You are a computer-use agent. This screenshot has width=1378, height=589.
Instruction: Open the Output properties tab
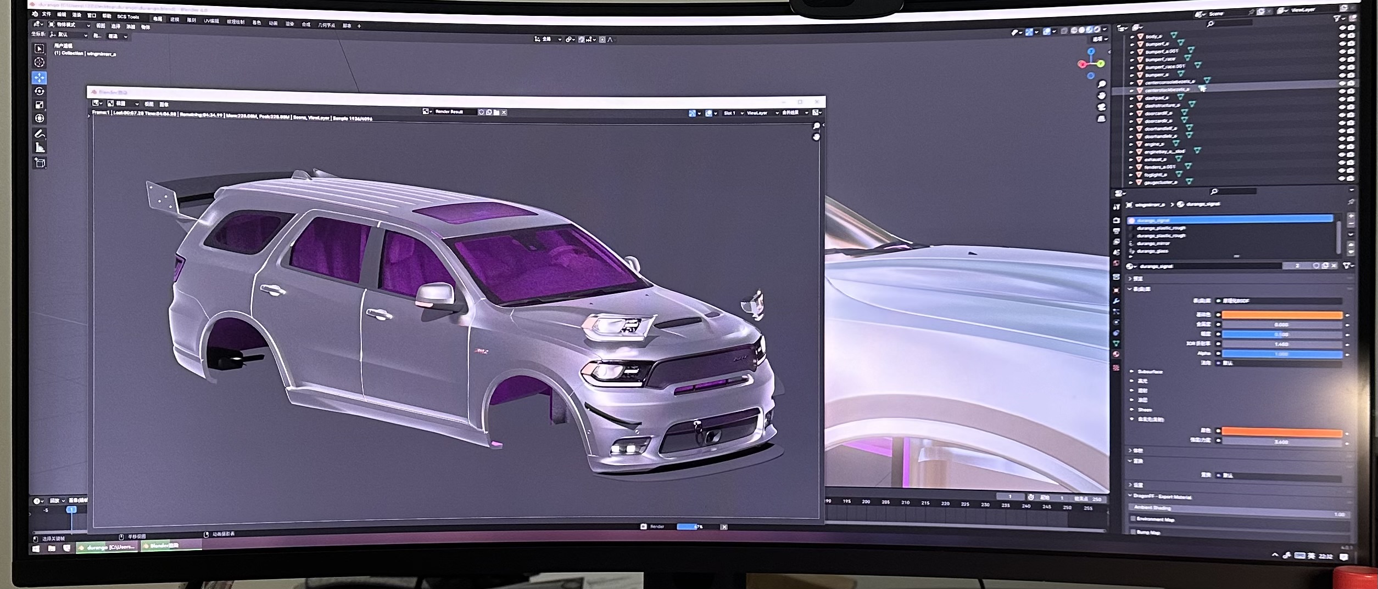(x=1116, y=231)
